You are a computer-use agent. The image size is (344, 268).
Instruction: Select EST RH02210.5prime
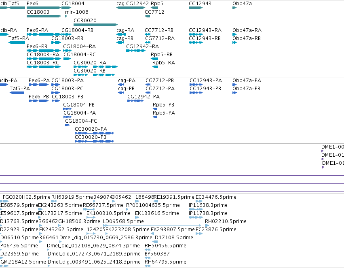pos(226,221)
